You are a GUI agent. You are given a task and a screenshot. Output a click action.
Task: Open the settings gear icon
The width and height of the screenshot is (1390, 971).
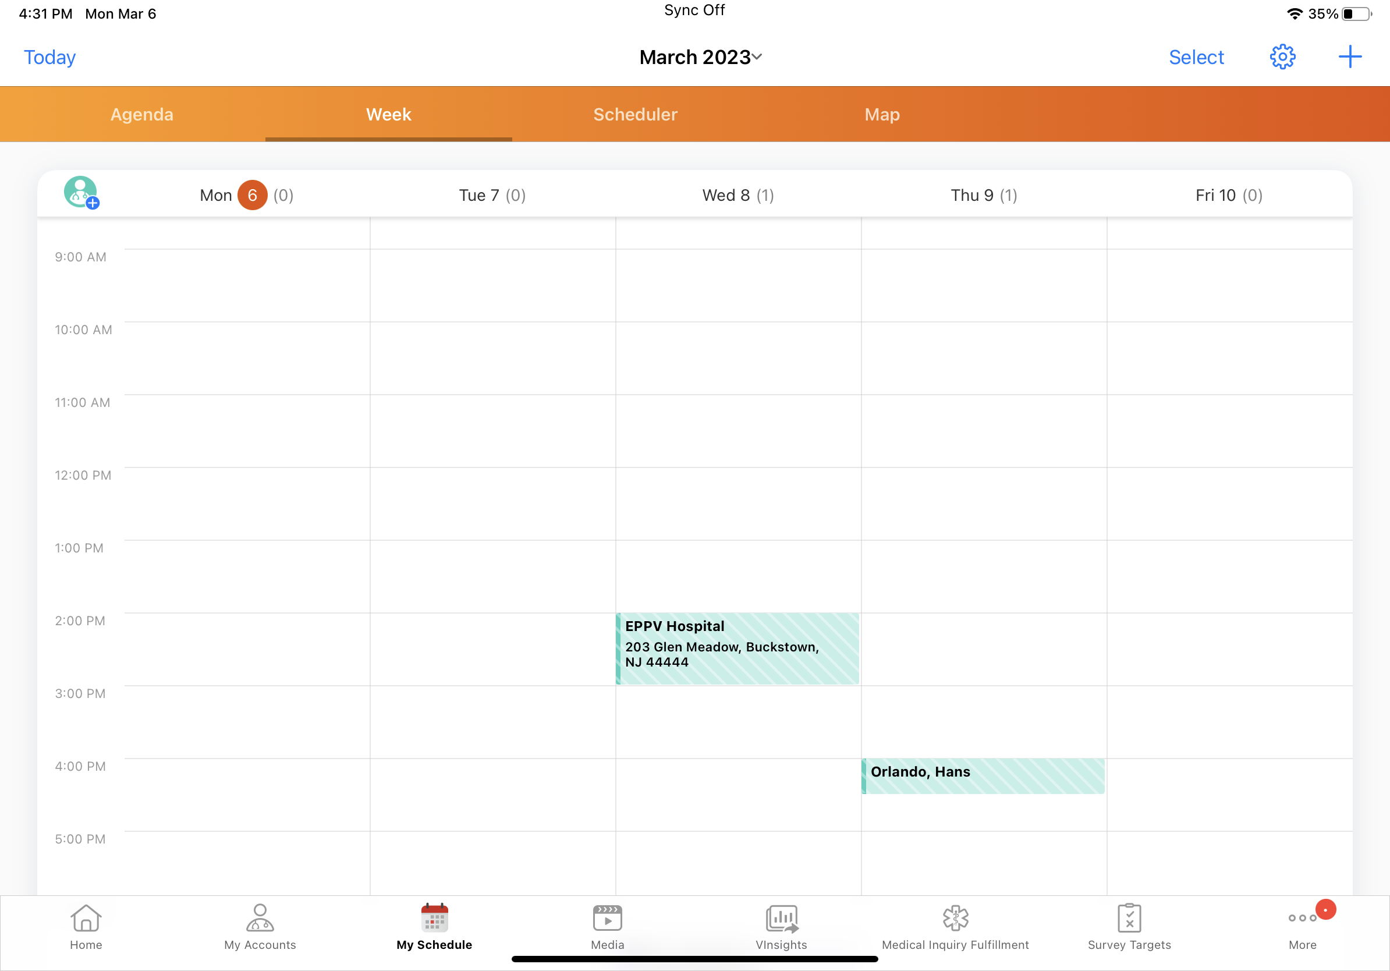(1282, 57)
